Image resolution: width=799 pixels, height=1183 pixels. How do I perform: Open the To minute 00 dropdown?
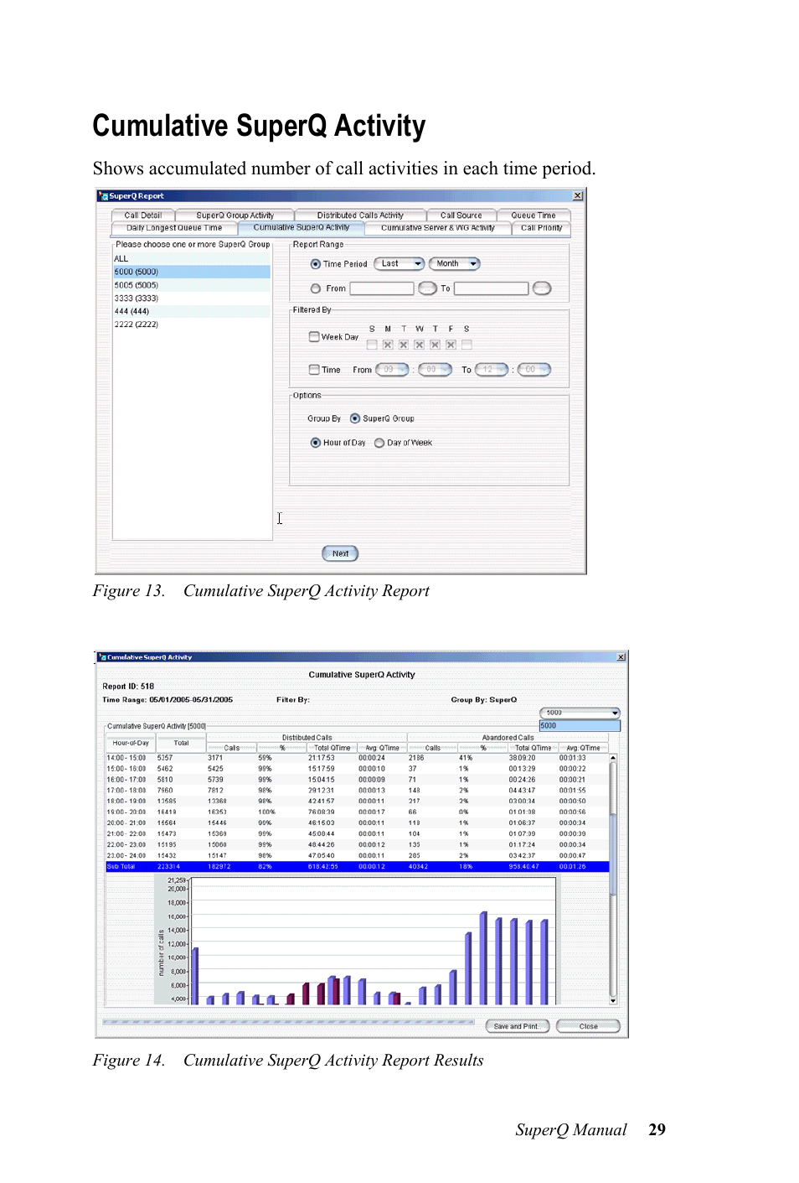click(534, 370)
